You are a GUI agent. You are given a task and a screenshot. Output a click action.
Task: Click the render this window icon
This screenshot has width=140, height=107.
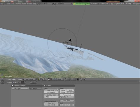pos(84,79)
